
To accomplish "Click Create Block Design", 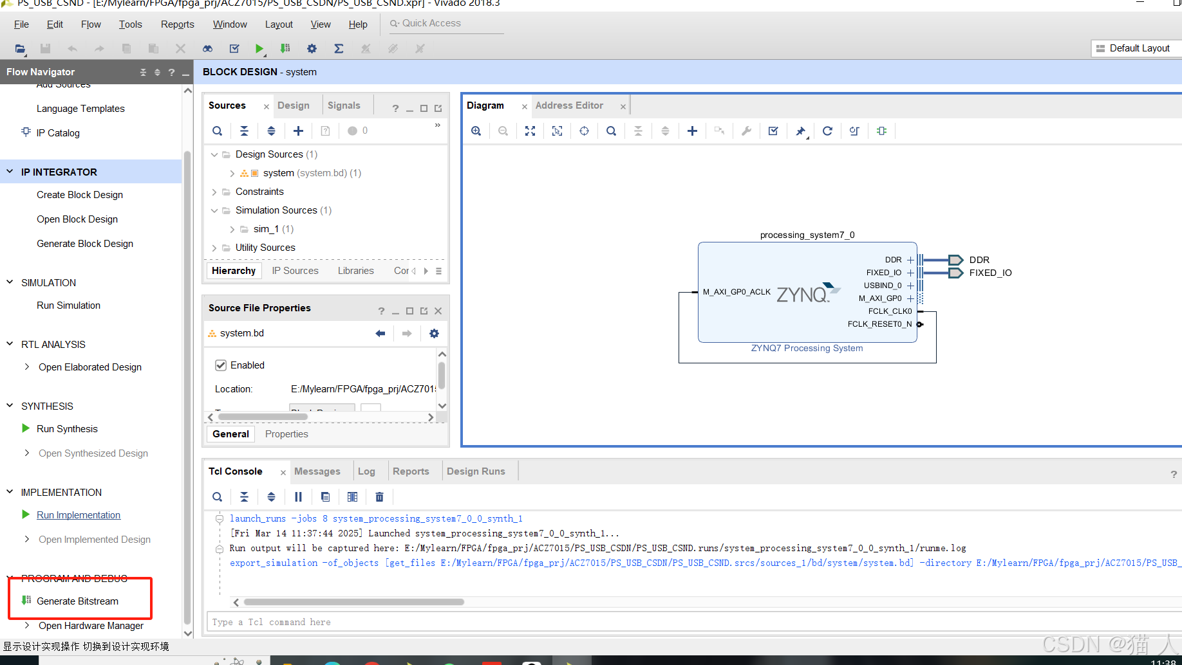I will (80, 194).
